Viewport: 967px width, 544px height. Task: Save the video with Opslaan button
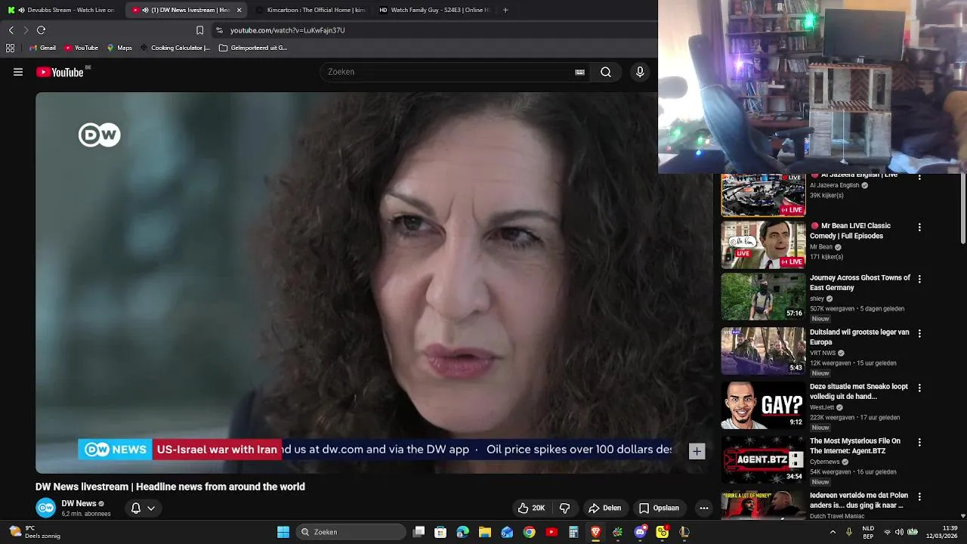click(659, 508)
